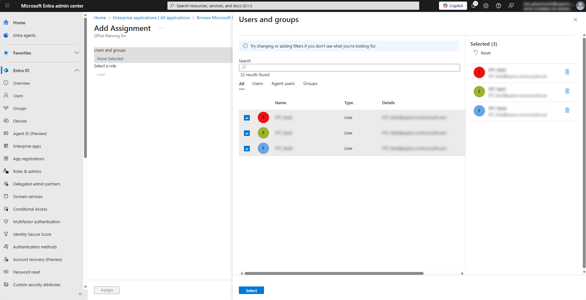Remove the blue avatar selected user
The image size is (586, 300).
point(567,110)
